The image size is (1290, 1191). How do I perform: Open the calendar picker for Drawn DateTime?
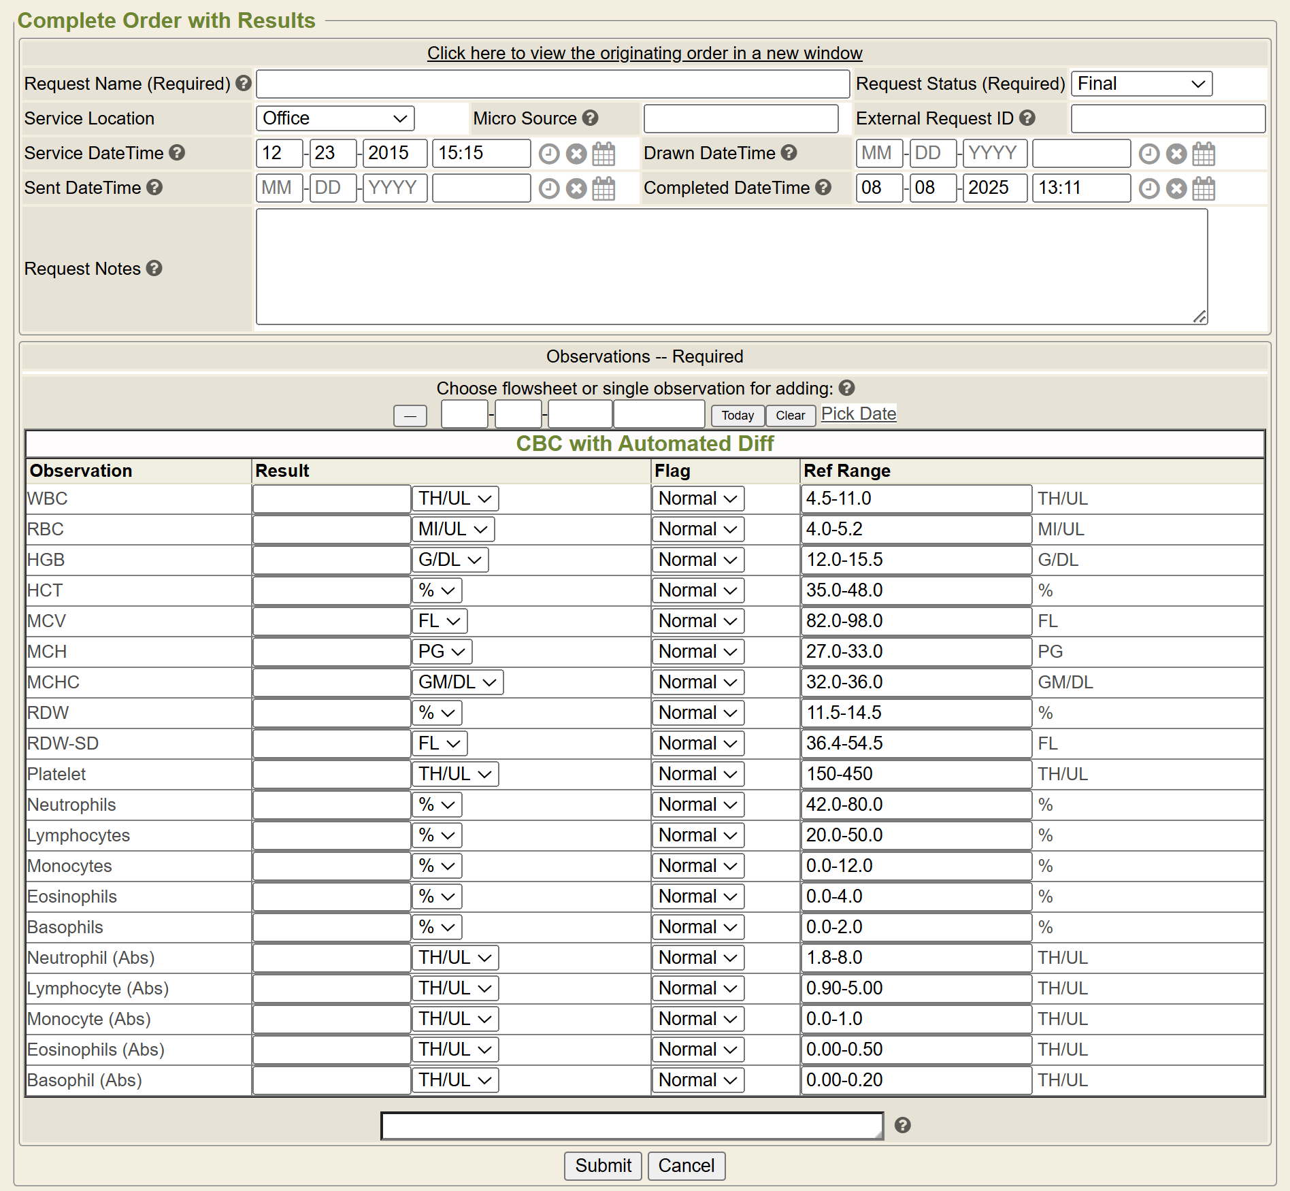[x=1203, y=154]
